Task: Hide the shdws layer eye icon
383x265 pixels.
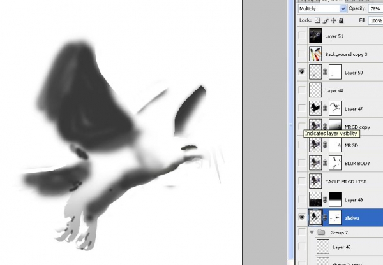Action: [302, 217]
